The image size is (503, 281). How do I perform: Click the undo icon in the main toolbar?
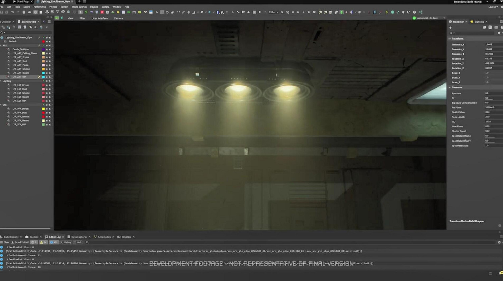point(12,12)
